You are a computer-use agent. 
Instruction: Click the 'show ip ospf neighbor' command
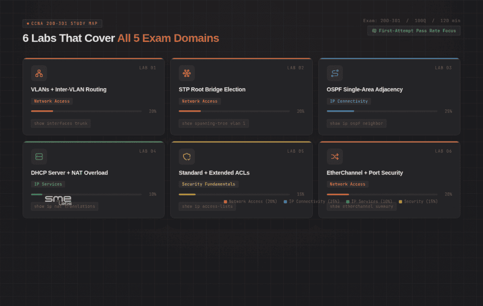[357, 124]
